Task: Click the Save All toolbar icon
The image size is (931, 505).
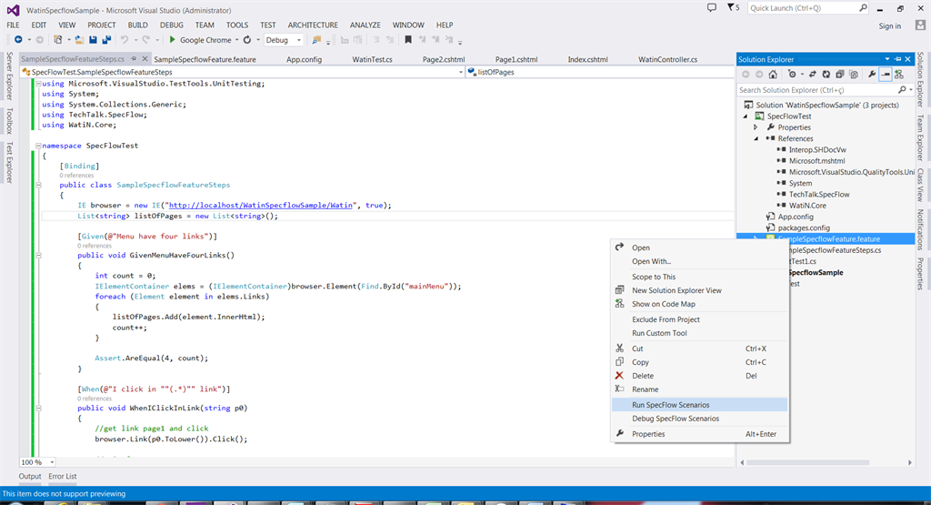Action: [x=106, y=40]
